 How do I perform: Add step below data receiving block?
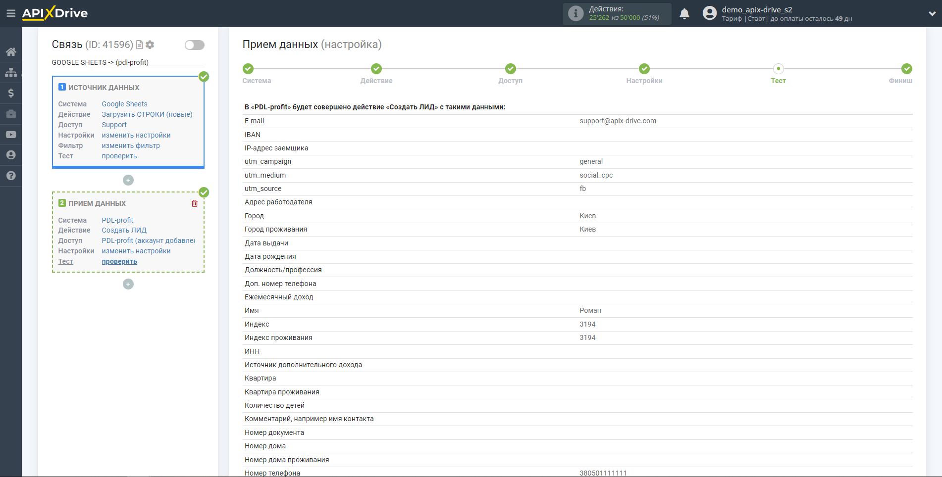[128, 284]
